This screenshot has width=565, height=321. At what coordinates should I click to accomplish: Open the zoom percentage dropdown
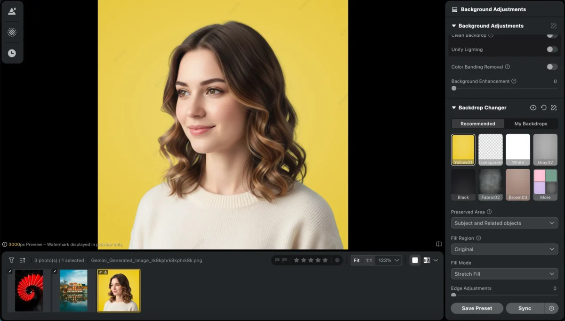tap(387, 260)
